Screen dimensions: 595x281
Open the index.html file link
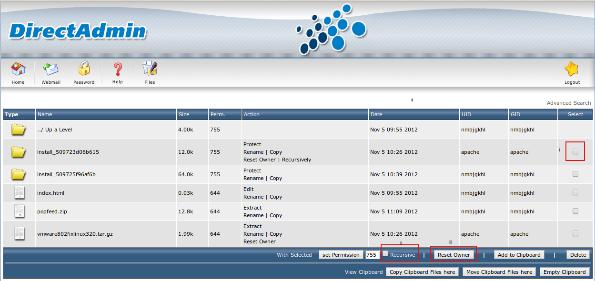pos(50,193)
